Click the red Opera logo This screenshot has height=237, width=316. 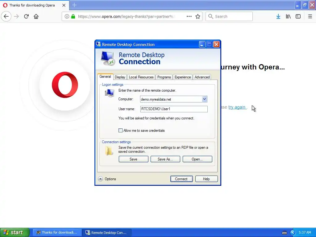(65, 85)
